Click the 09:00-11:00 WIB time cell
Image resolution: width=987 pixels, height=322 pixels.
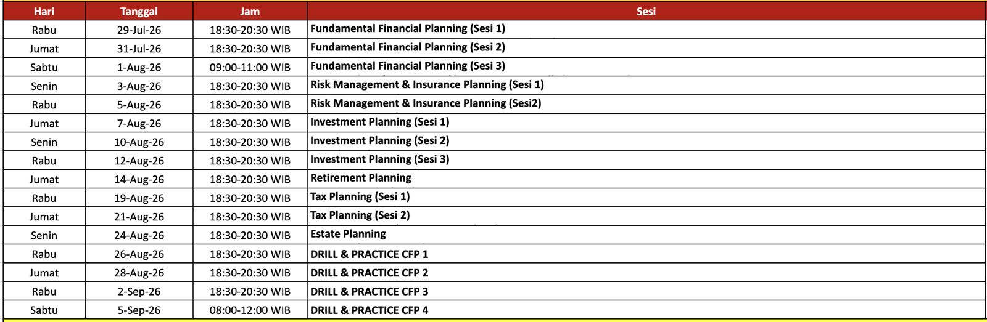pyautogui.click(x=250, y=67)
